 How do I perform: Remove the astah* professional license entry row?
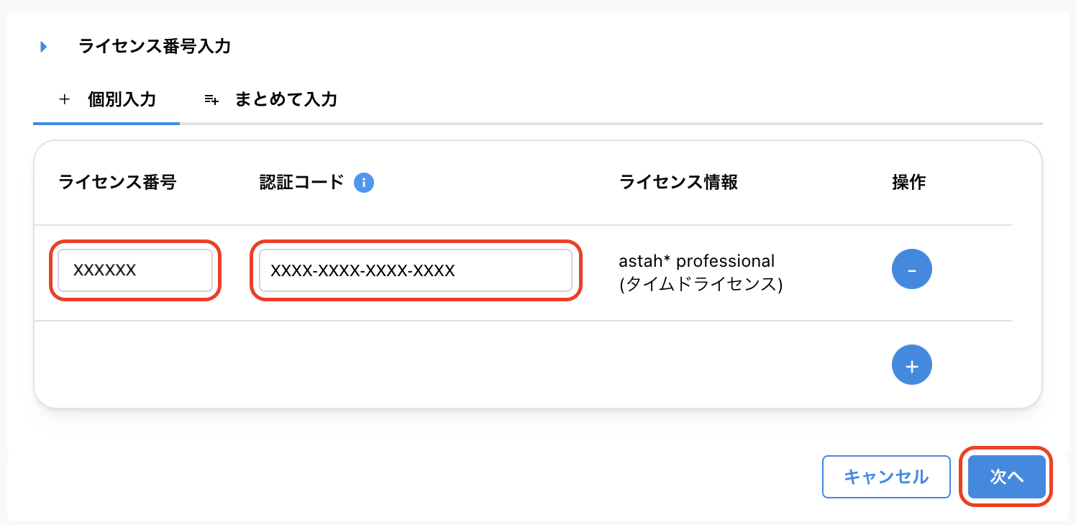point(911,269)
